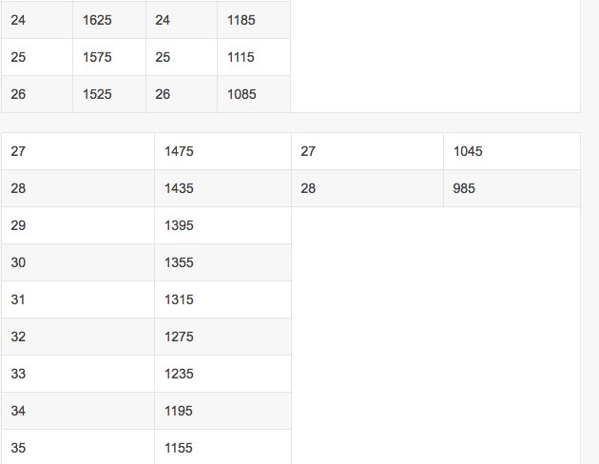This screenshot has width=599, height=464.
Task: Select the cell containing 1045
Action: point(511,151)
